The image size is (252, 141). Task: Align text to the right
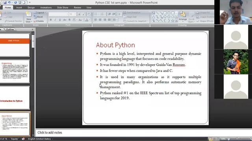(105, 20)
